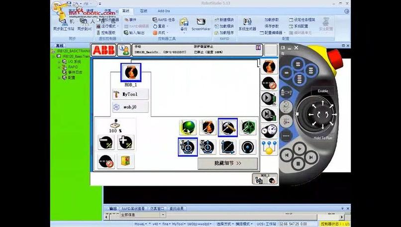Click the select mechanical unit hardware key
Image resolution: width=401 pixels, height=227 pixels.
pos(287,92)
